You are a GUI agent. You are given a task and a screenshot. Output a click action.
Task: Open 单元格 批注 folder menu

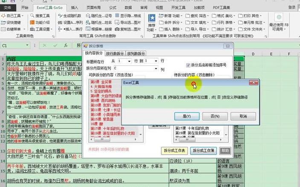click(x=252, y=23)
